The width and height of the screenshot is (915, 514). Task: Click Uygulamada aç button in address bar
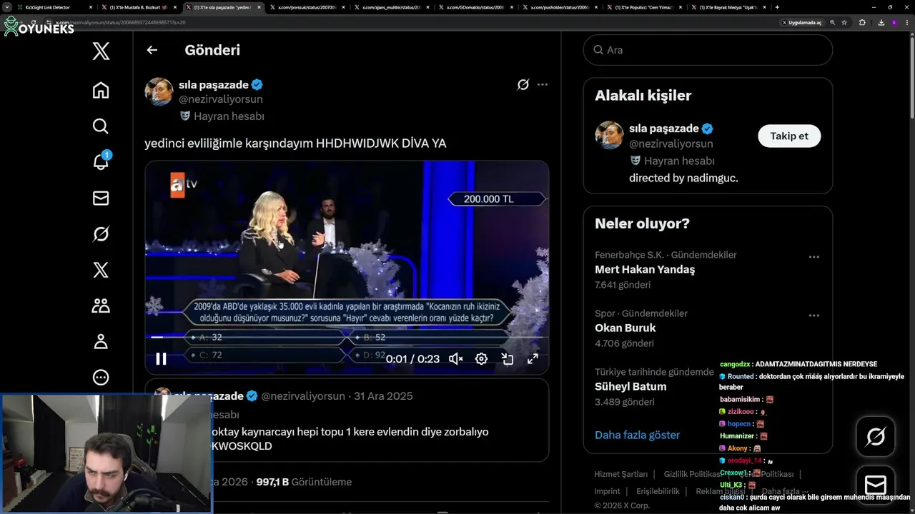803,22
